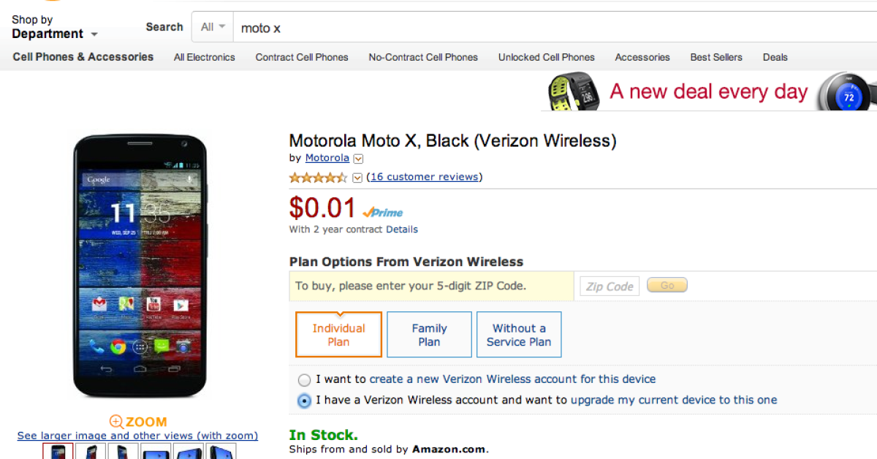Click the main Moto X product image
The height and width of the screenshot is (459, 877).
tap(142, 266)
